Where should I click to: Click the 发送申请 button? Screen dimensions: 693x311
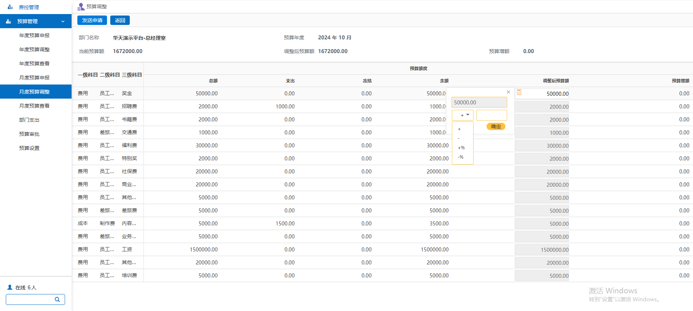point(92,20)
